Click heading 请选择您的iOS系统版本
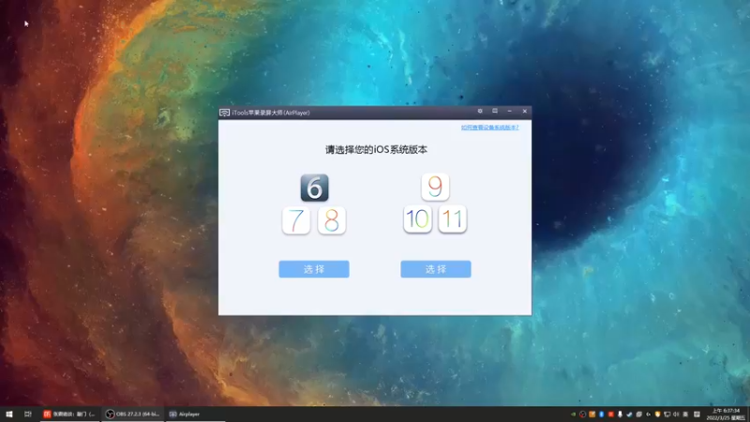This screenshot has height=422, width=750. coord(377,149)
